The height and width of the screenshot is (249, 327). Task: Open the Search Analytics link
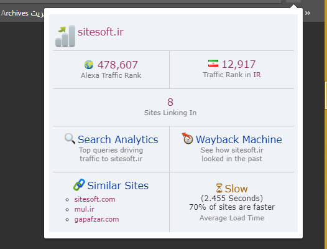(x=118, y=139)
